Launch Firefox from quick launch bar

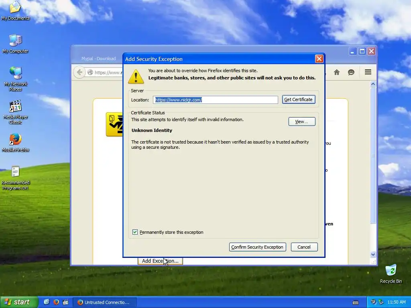point(56,302)
